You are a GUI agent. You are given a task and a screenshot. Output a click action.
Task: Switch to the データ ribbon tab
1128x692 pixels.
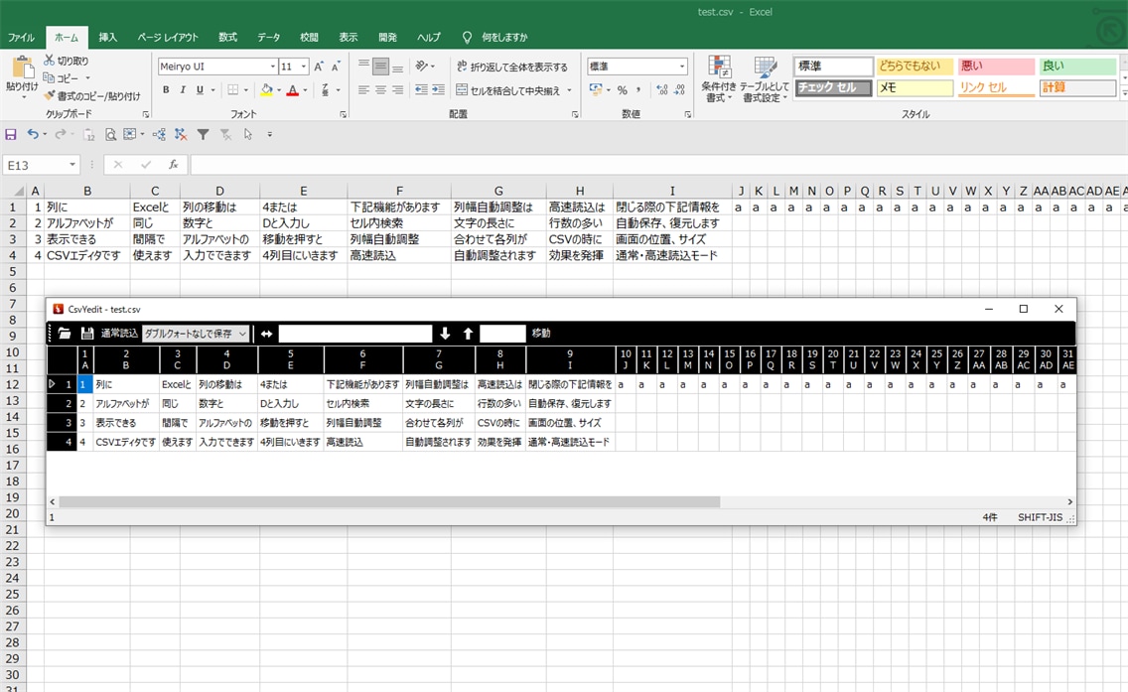click(268, 38)
